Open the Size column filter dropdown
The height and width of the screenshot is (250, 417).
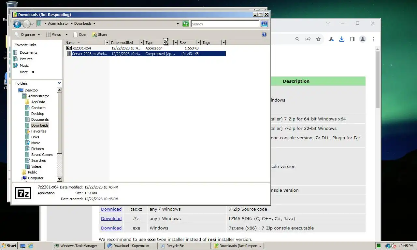[198, 43]
